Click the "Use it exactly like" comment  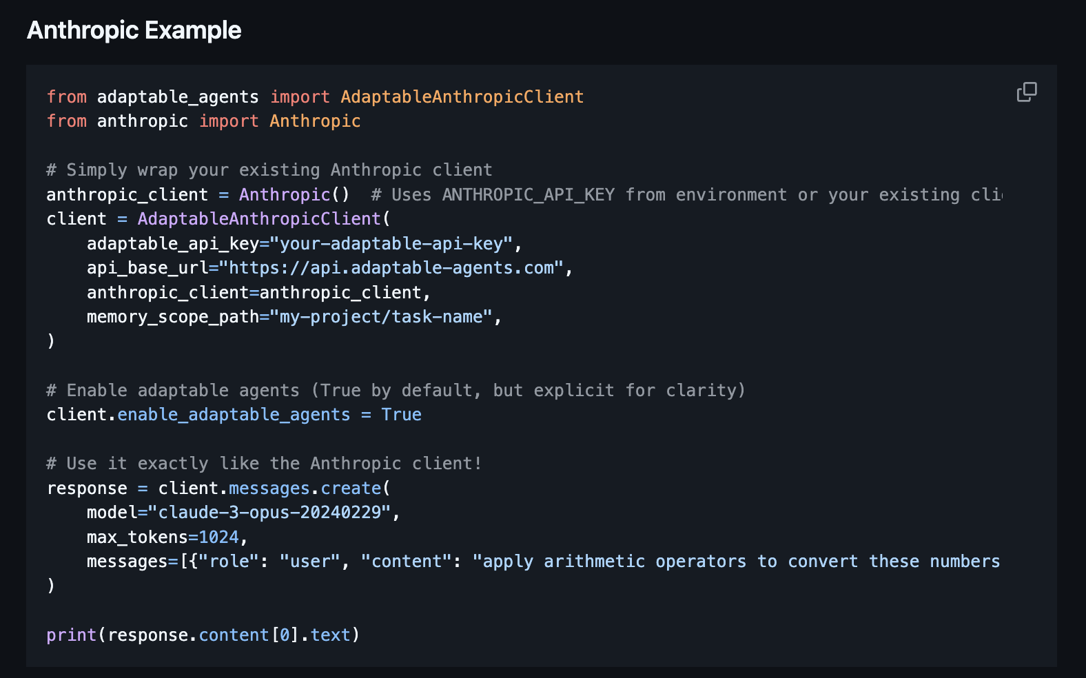point(264,463)
